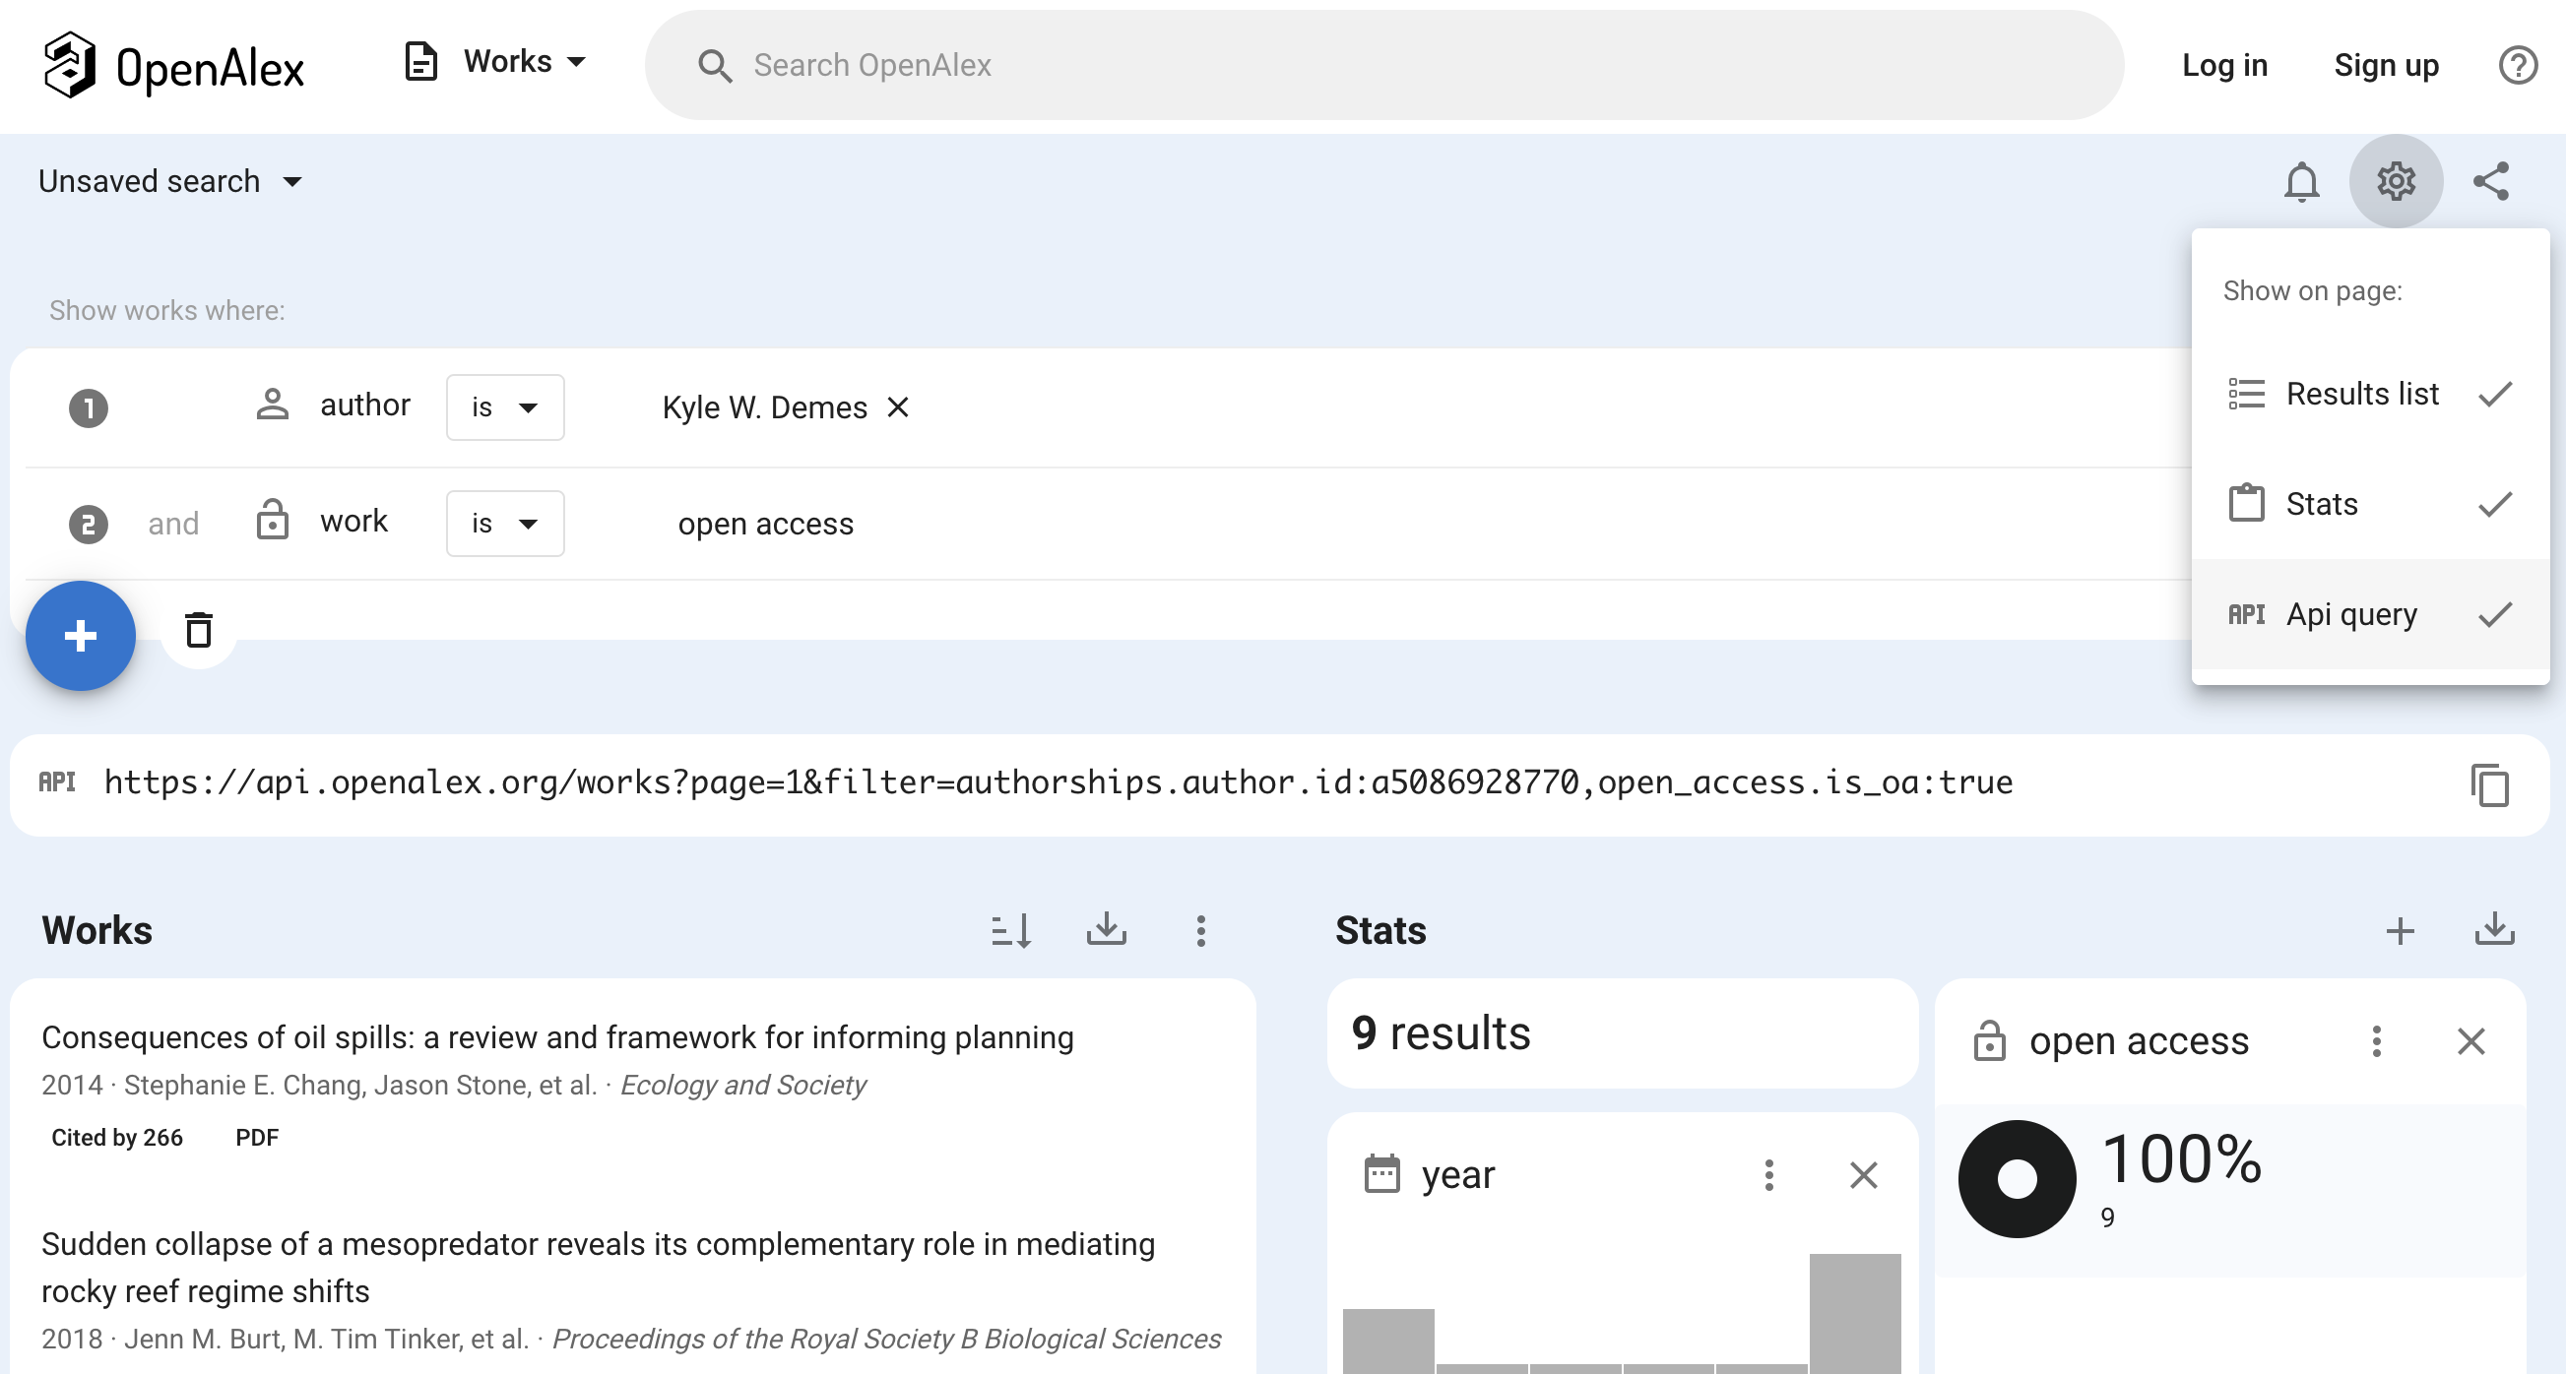Click the magnifier search icon

tap(714, 66)
